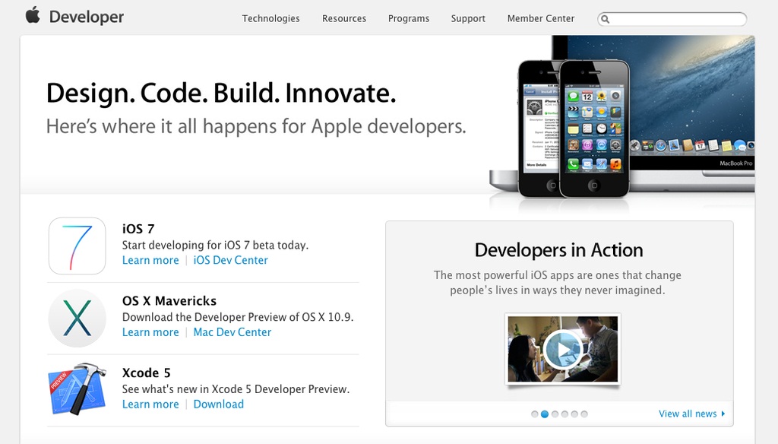Click the OS X Mavericks icon
This screenshot has width=778, height=444.
tap(77, 318)
